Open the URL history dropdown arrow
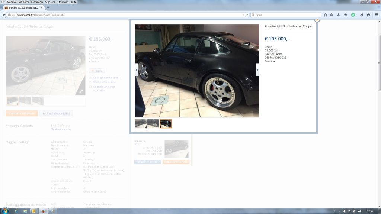This screenshot has height=214, width=381. (243, 15)
